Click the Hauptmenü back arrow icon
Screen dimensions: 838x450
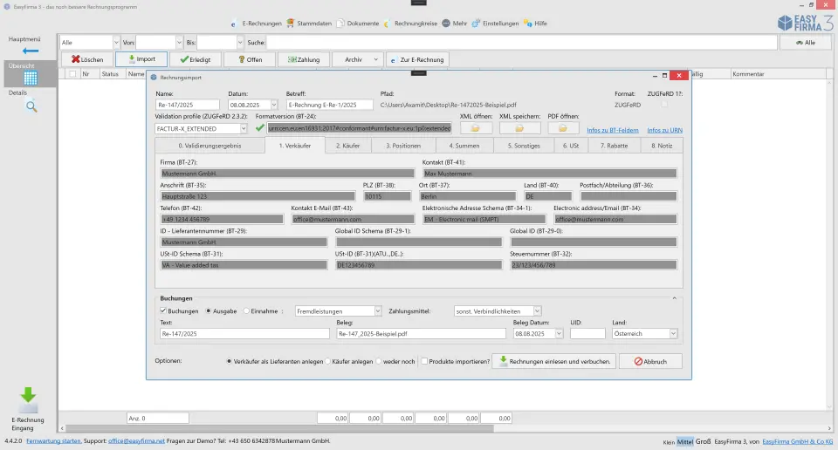click(x=31, y=51)
